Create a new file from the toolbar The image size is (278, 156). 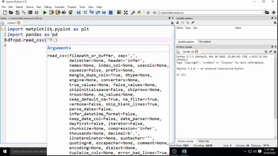(5, 13)
